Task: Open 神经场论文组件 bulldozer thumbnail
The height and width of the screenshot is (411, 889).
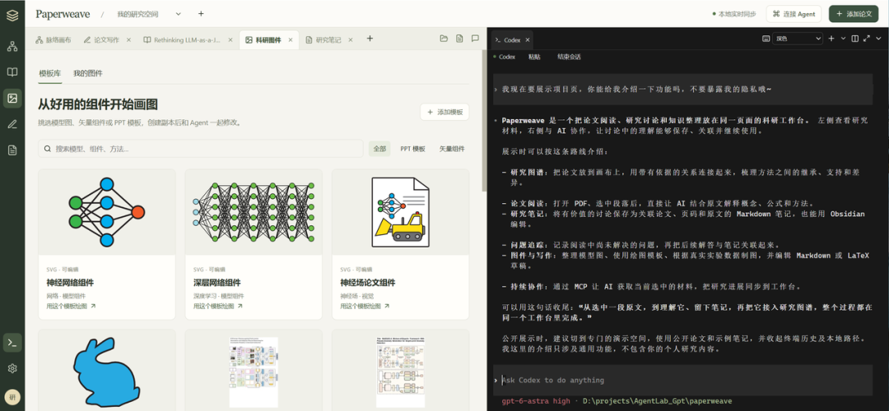Action: click(400, 212)
